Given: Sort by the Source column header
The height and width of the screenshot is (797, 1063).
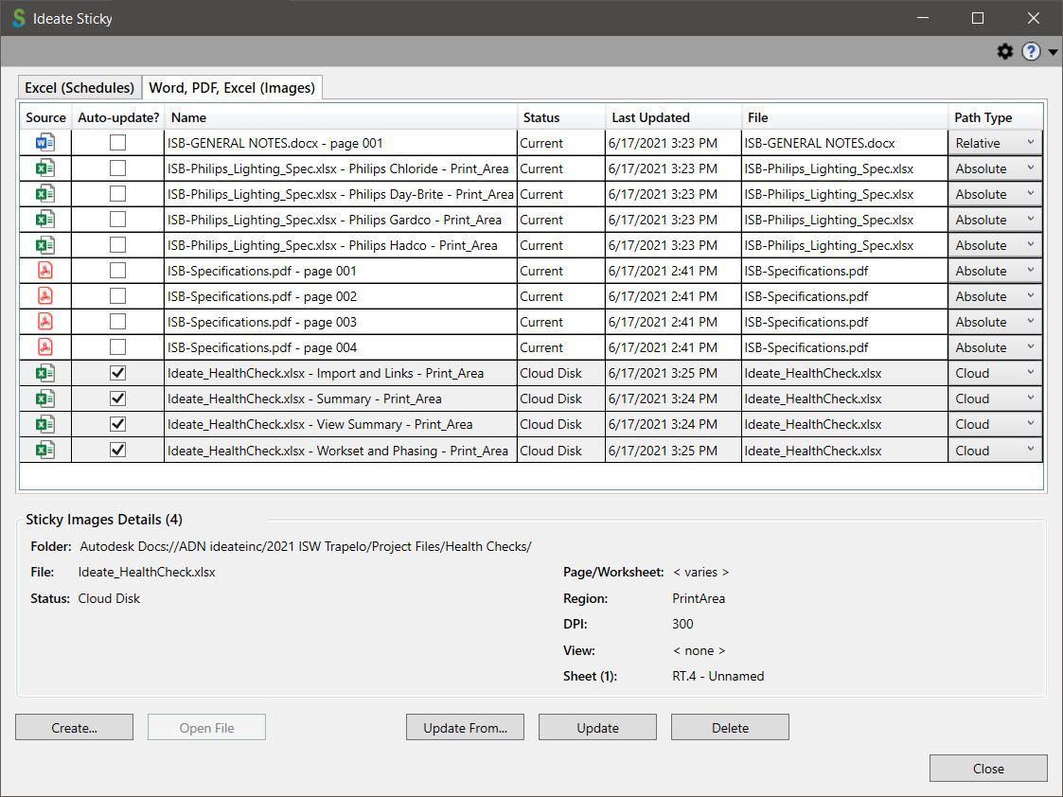Looking at the screenshot, I should coord(45,117).
